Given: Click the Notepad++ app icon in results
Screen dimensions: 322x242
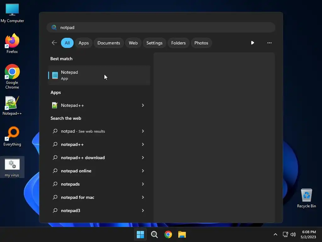Looking at the screenshot, I should (x=55, y=105).
